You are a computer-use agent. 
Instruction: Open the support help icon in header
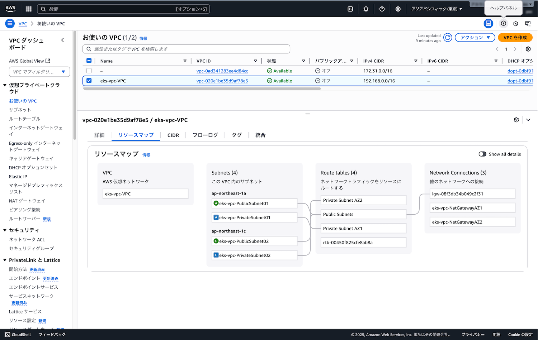point(382,9)
